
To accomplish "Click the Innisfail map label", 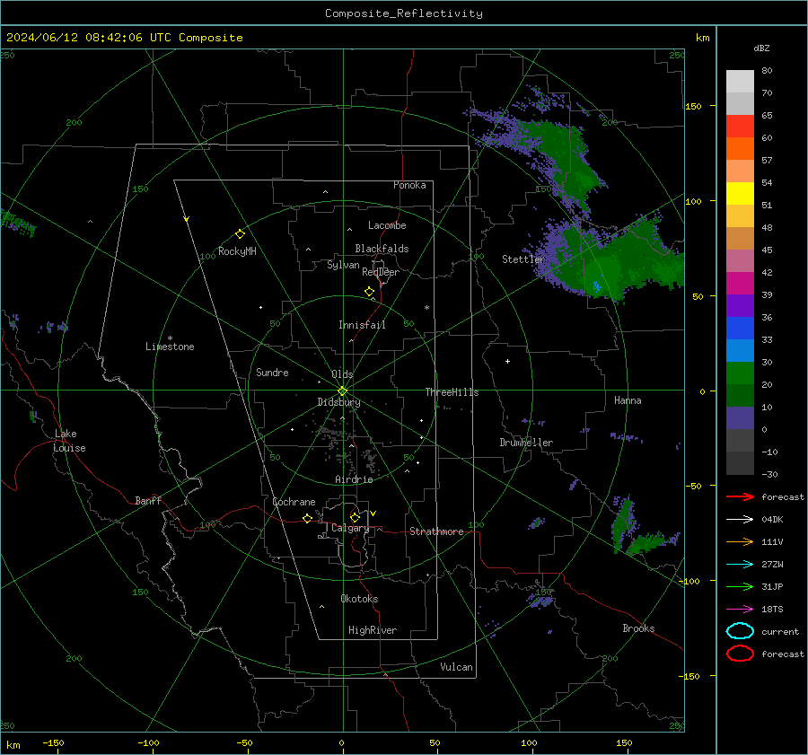I will pos(362,325).
